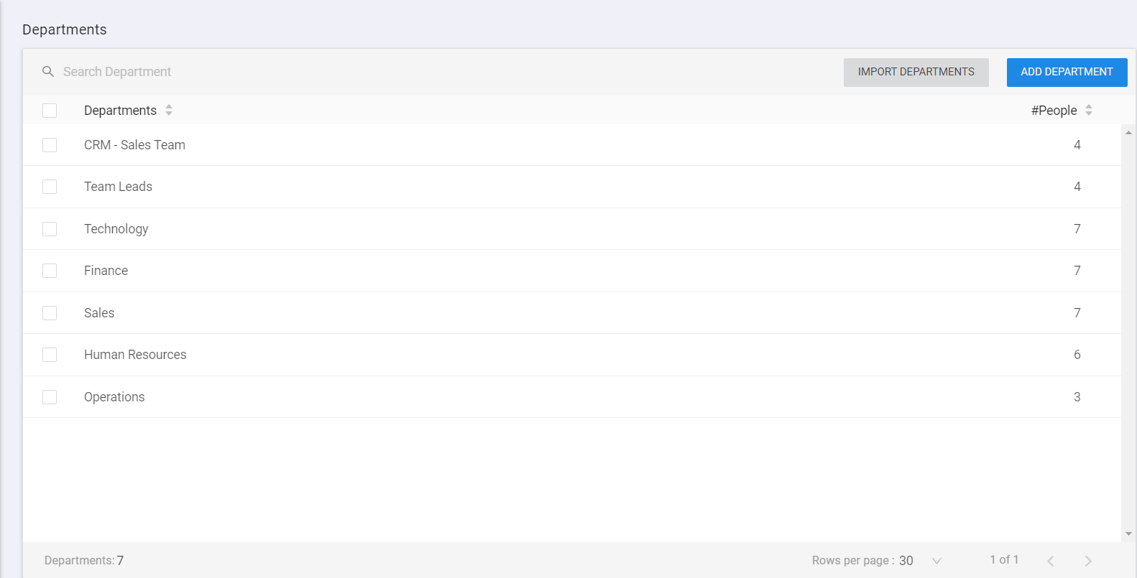Tick the Human Resources checkbox
Screen dimensions: 1137x578
click(50, 355)
